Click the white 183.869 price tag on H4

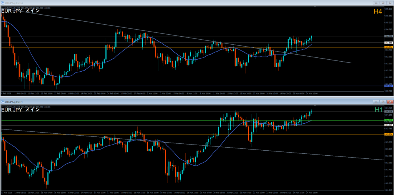tap(388, 42)
